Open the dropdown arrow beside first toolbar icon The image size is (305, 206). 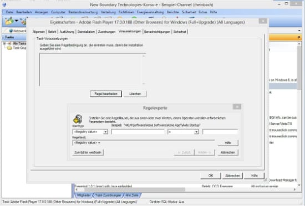coord(17,21)
